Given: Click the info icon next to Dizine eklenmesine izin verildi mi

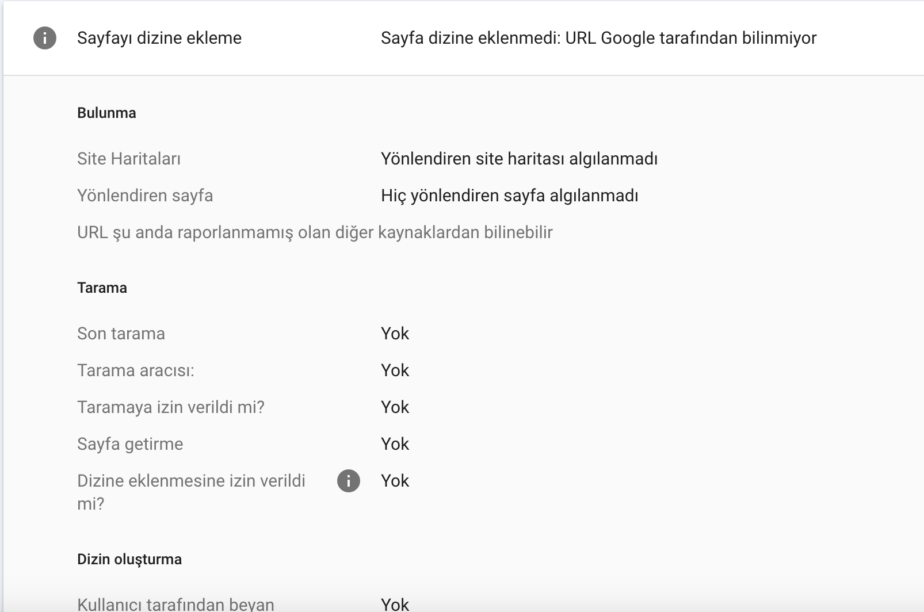Looking at the screenshot, I should click(349, 481).
